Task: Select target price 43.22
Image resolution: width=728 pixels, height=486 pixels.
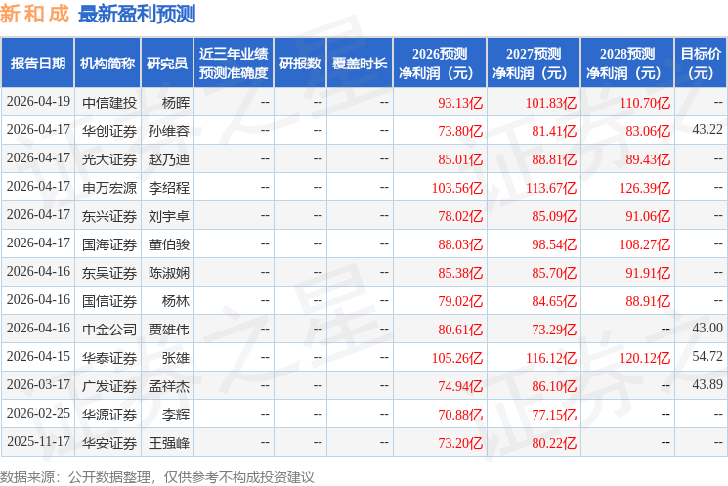Action: pos(707,130)
